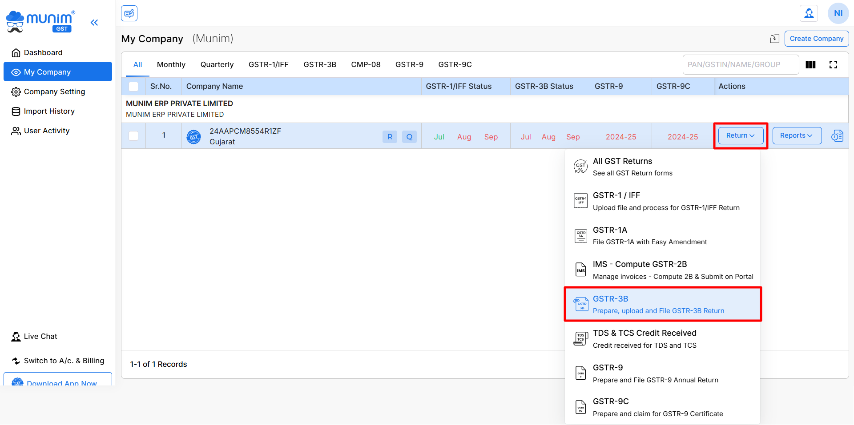Click the All GST Returns percent icon
This screenshot has height=425, width=854.
click(x=580, y=167)
